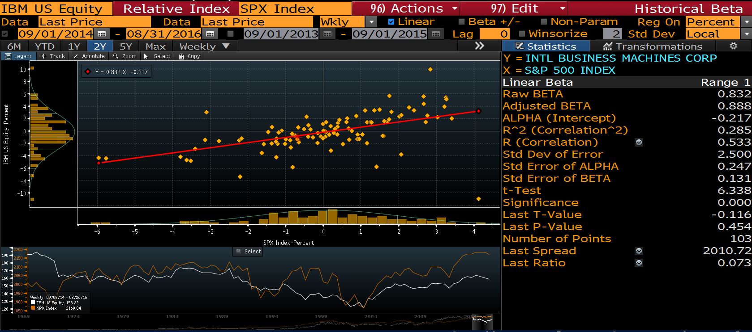Click the Select button on the lower price chart
Image resolution: width=752 pixels, height=332 pixels.
[248, 252]
